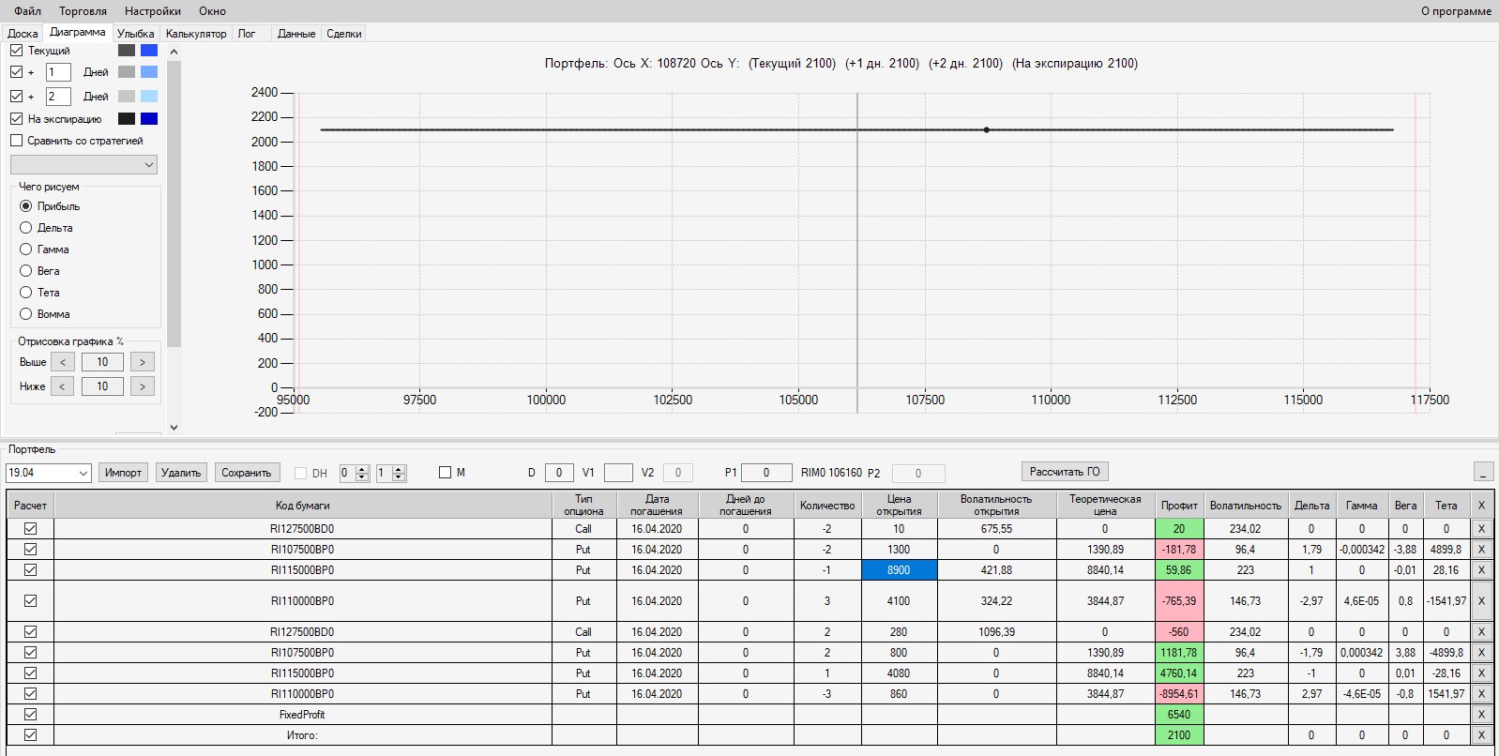
Task: Select the Дельта radio button
Action: pos(26,228)
